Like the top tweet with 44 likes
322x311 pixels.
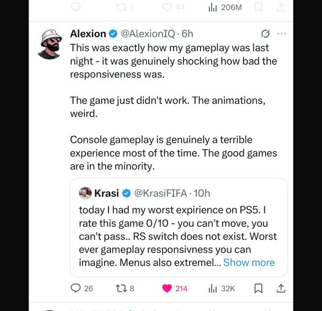click(x=167, y=7)
